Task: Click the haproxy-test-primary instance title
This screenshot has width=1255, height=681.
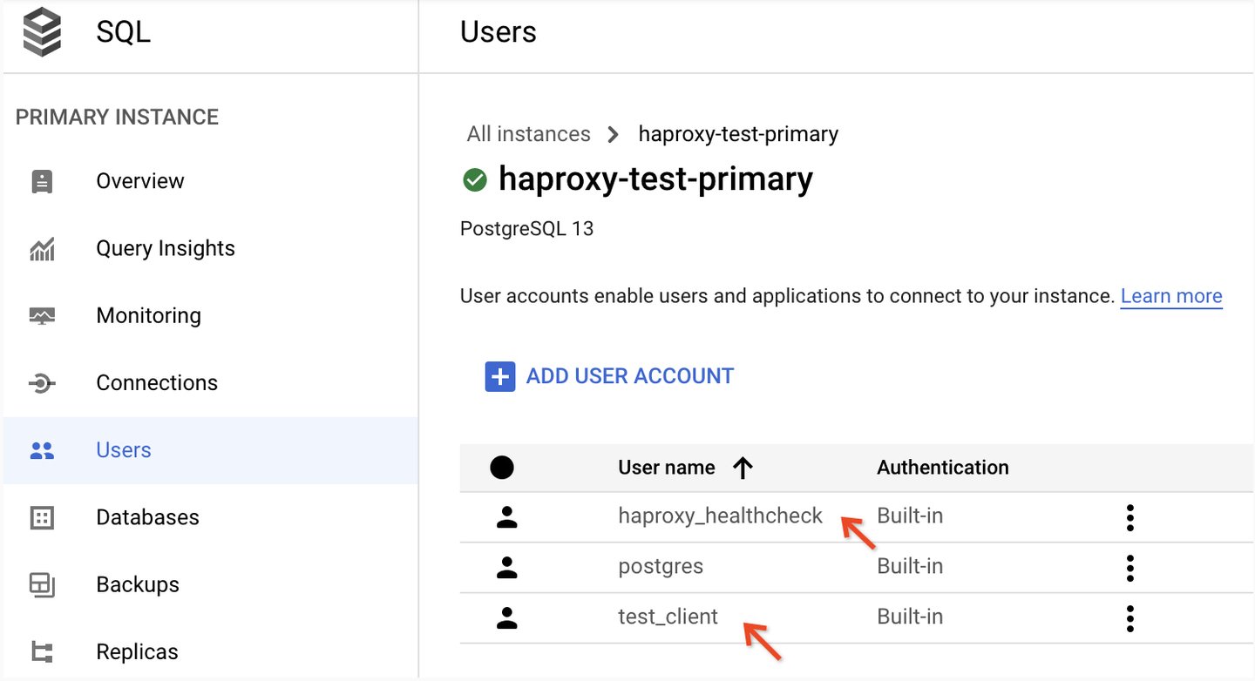Action: point(655,179)
